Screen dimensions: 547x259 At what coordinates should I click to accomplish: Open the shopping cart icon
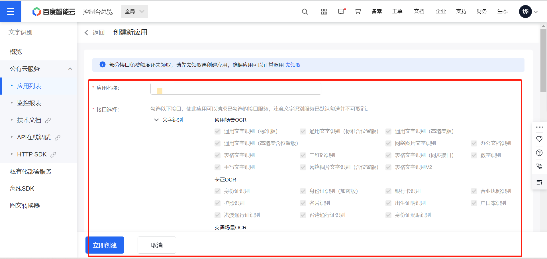358,11
